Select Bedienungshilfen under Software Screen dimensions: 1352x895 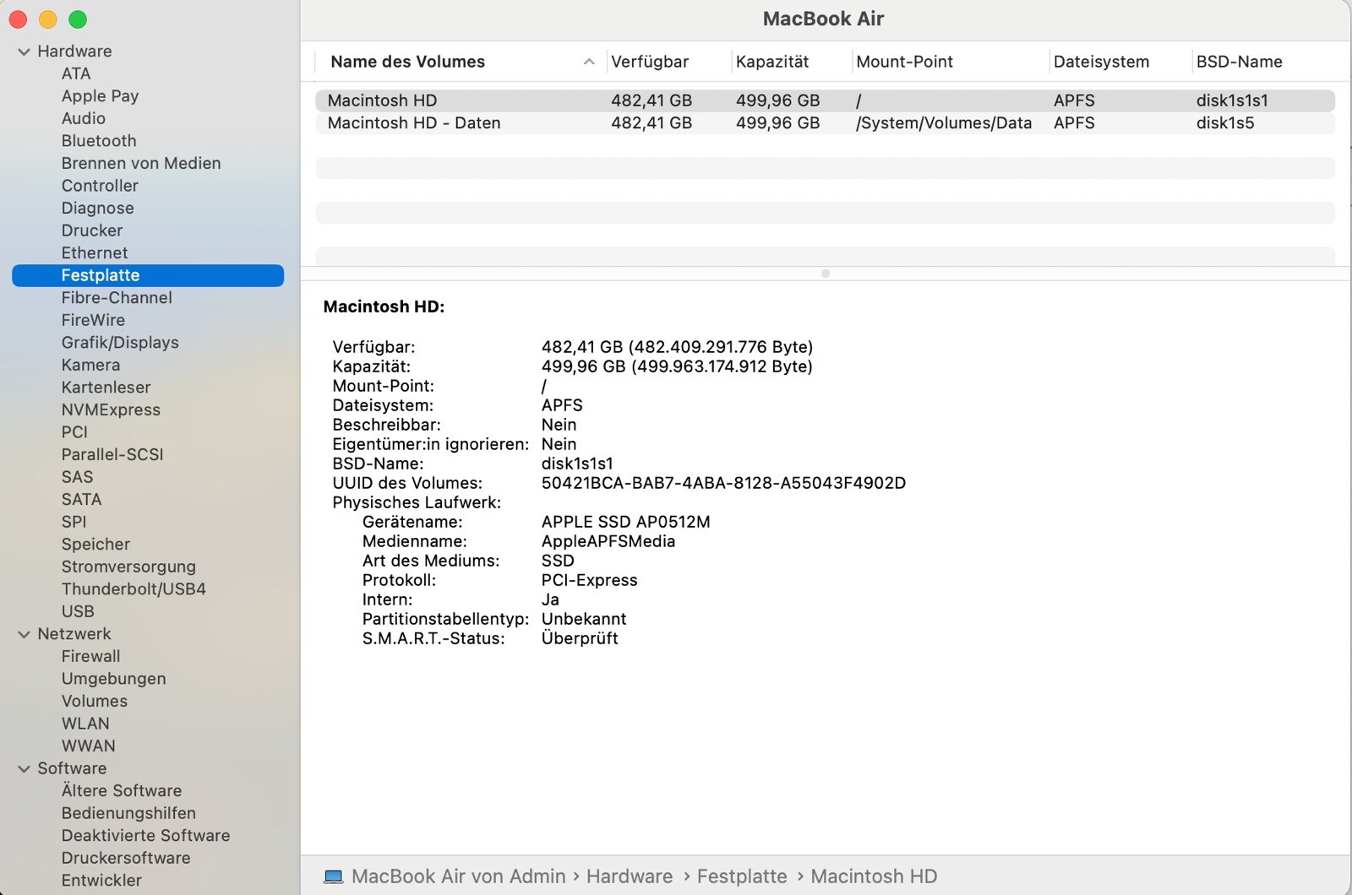tap(128, 813)
